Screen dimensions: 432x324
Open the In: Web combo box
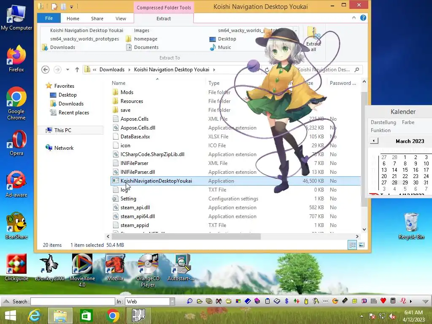point(150,301)
